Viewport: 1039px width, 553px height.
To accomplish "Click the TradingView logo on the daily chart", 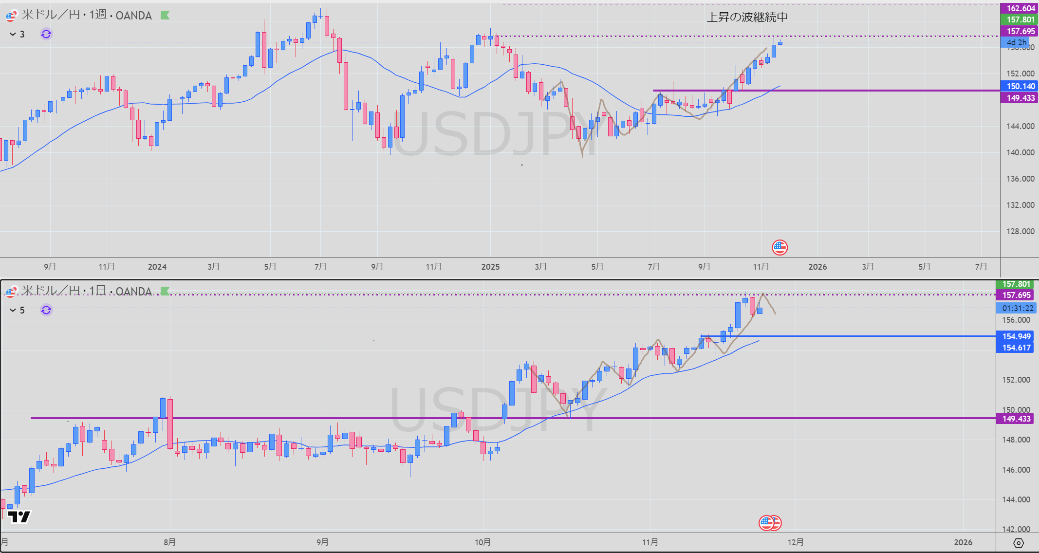I will point(19,516).
